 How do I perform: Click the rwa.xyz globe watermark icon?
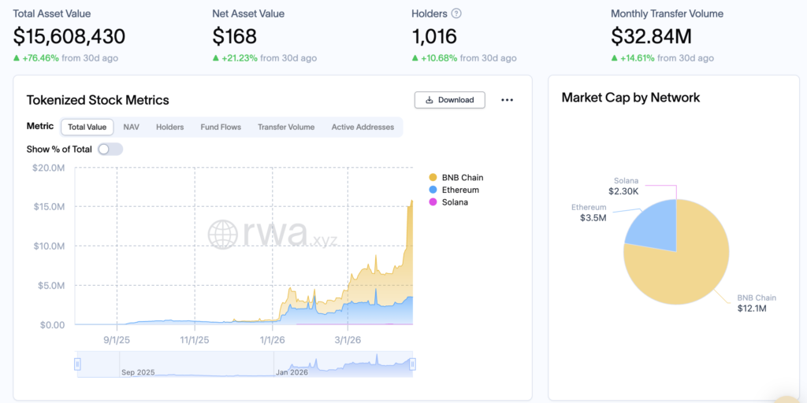click(x=223, y=234)
